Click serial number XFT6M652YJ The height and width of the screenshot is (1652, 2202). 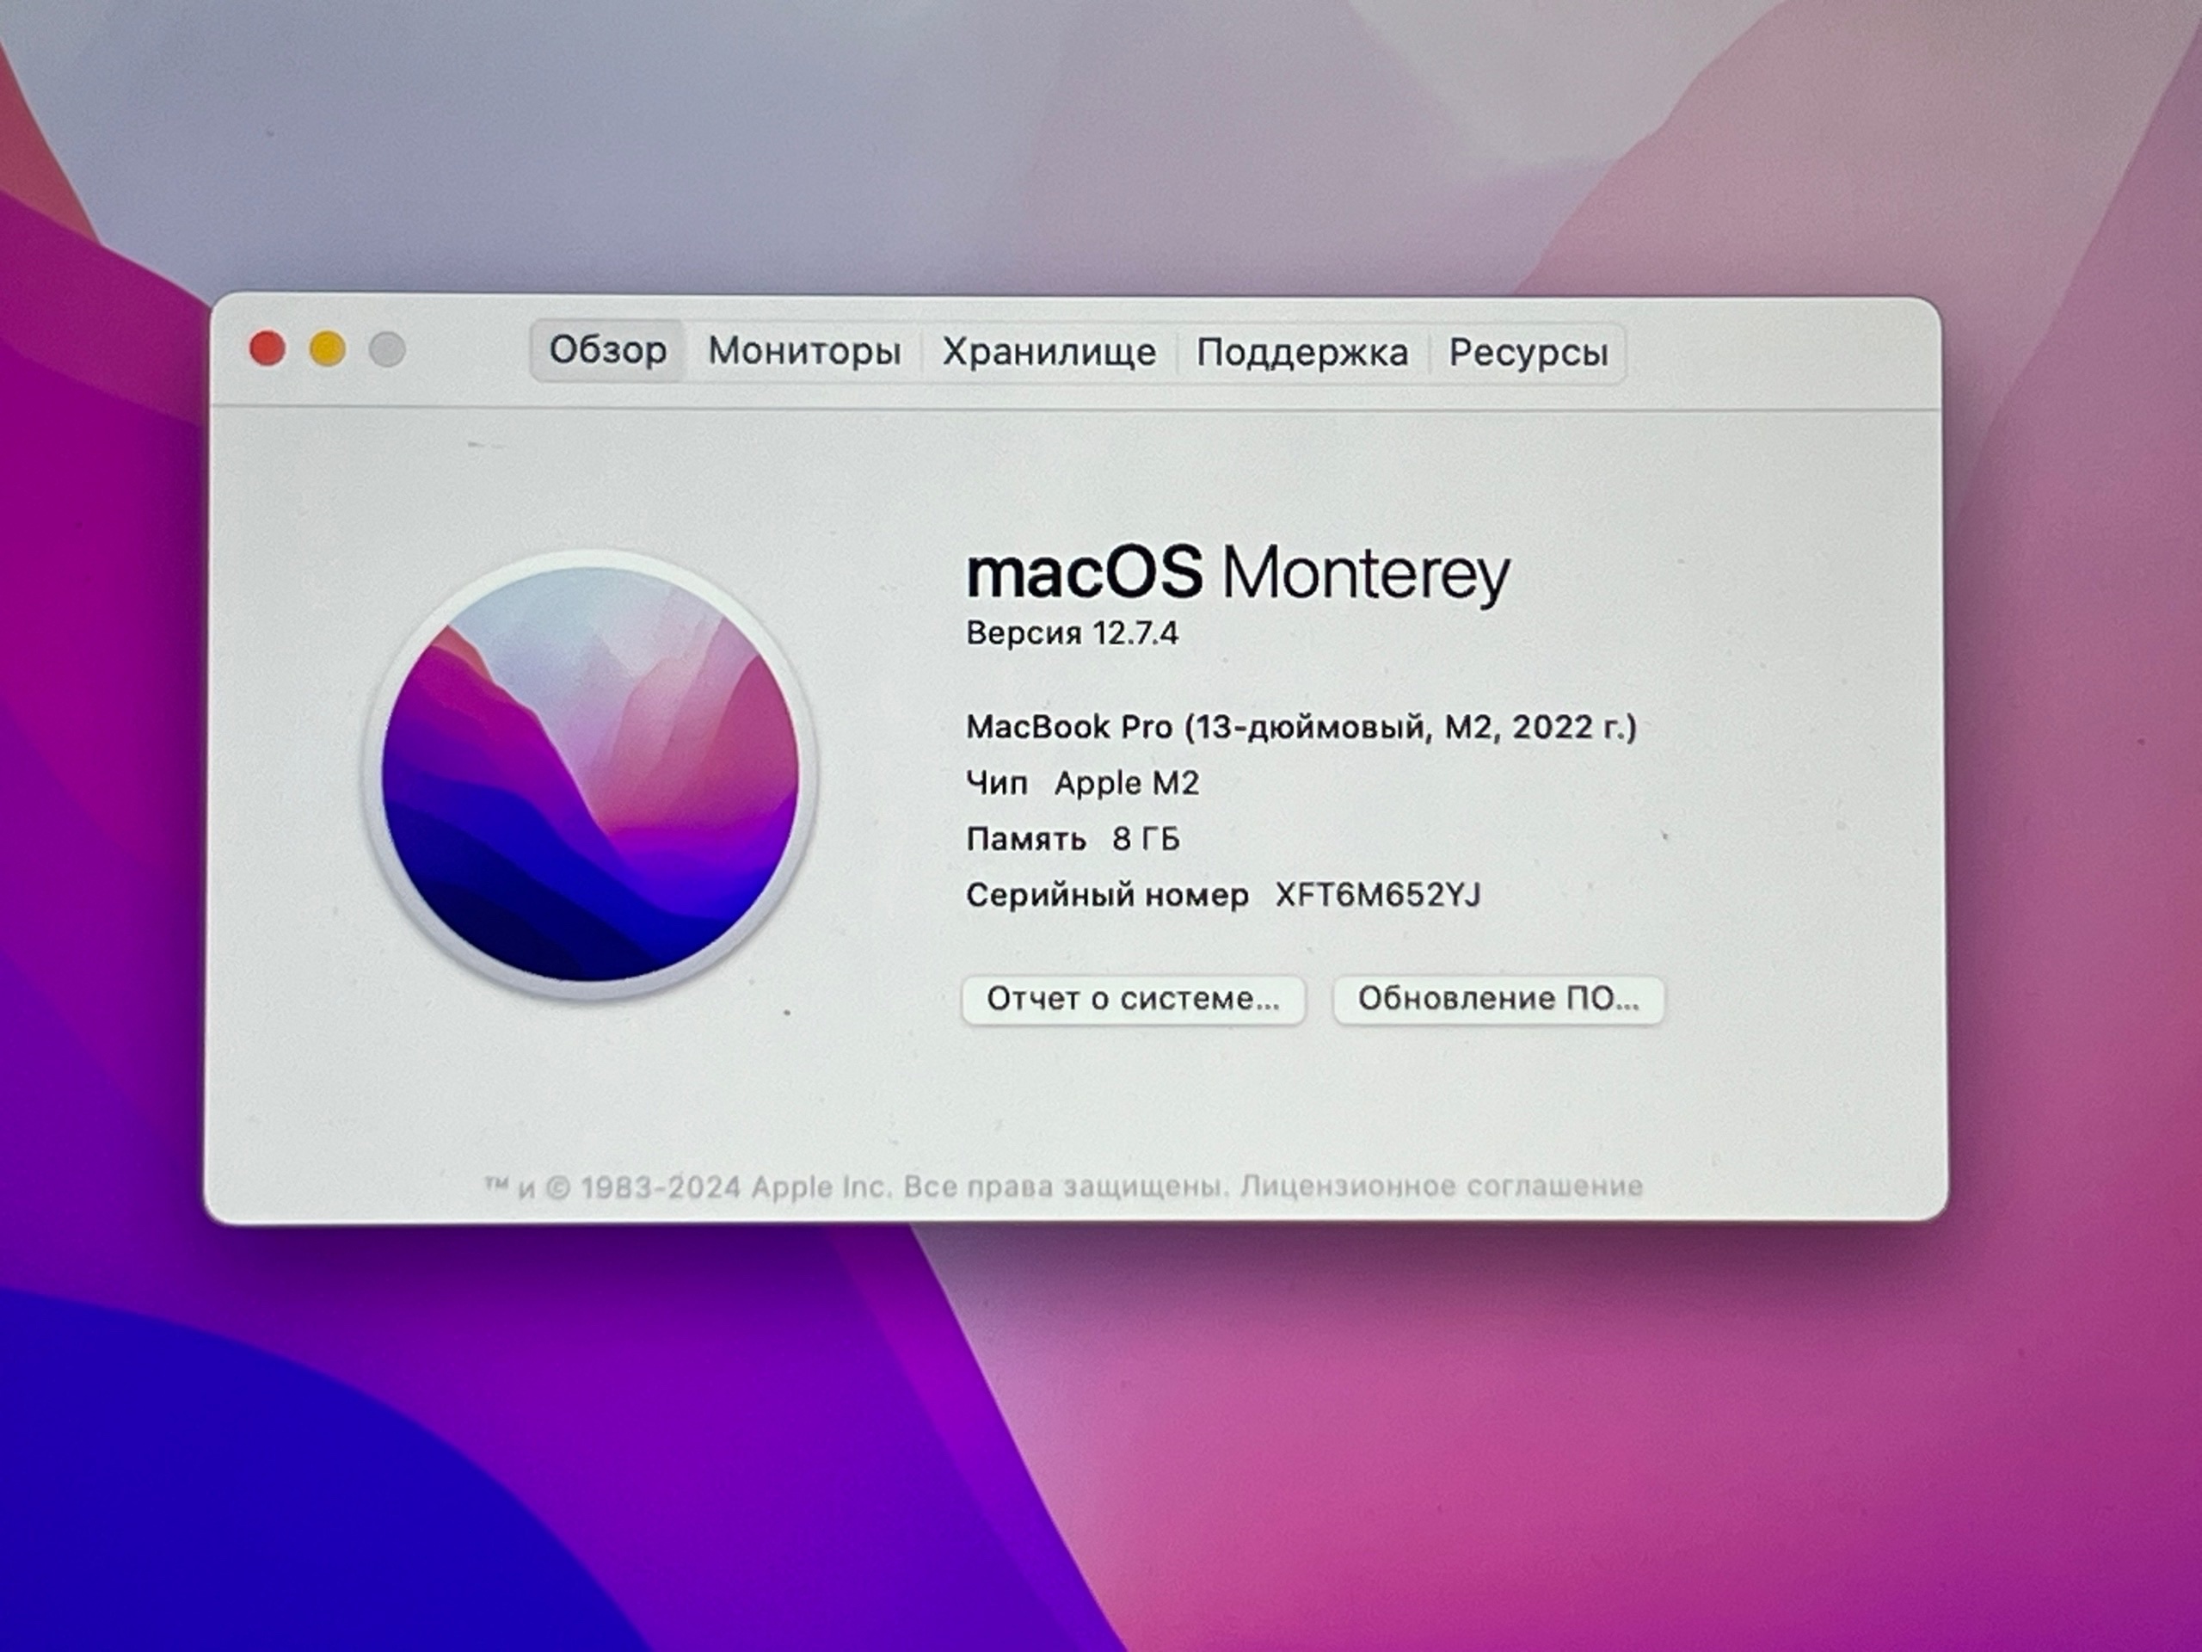click(1378, 895)
